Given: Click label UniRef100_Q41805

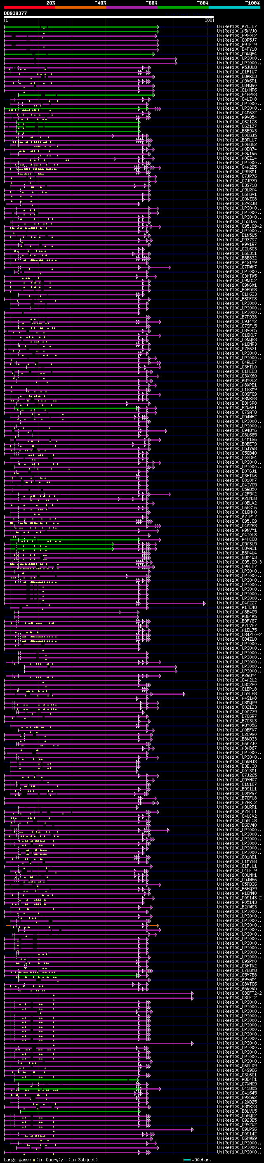Looking at the screenshot, I should (x=237, y=1088).
